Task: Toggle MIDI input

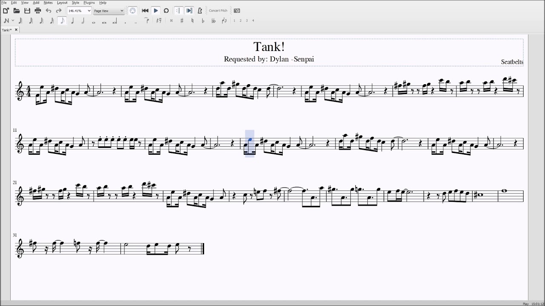Action: coord(132,11)
